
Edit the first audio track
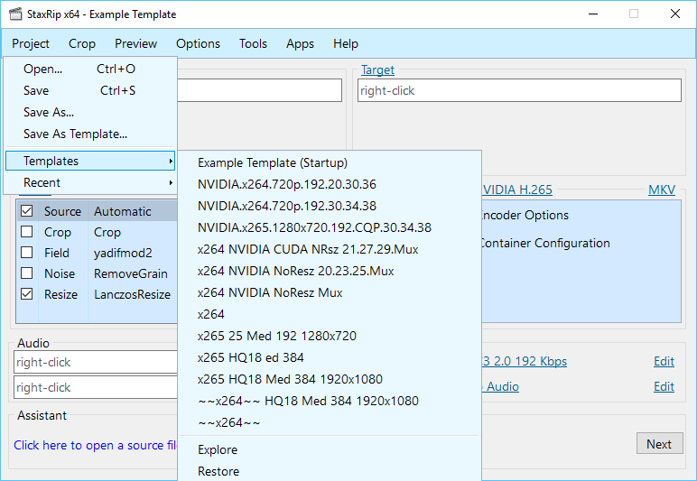pyautogui.click(x=664, y=362)
